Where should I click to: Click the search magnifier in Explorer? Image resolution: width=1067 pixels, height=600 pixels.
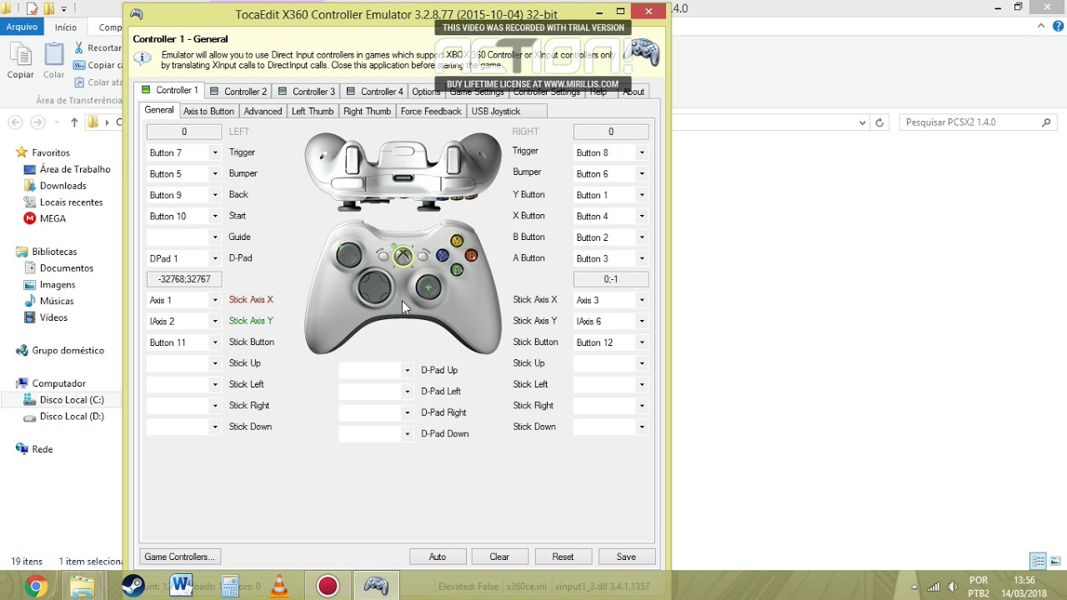[x=1046, y=122]
